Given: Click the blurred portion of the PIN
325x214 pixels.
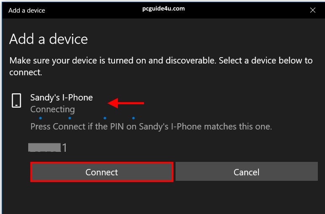Looking at the screenshot, I should pyautogui.click(x=44, y=147).
